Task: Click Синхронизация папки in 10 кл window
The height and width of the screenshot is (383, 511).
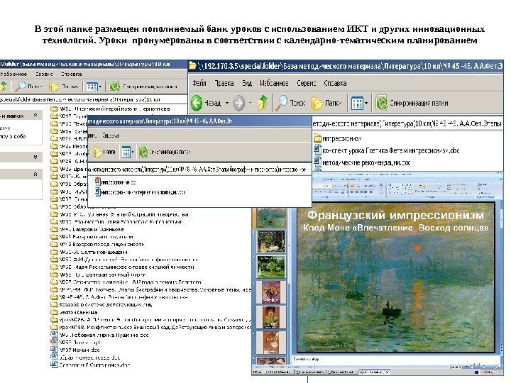Action: (x=143, y=87)
